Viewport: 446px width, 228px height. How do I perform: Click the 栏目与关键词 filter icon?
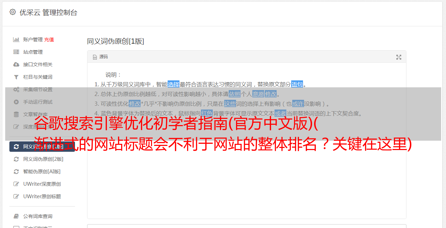coord(16,77)
